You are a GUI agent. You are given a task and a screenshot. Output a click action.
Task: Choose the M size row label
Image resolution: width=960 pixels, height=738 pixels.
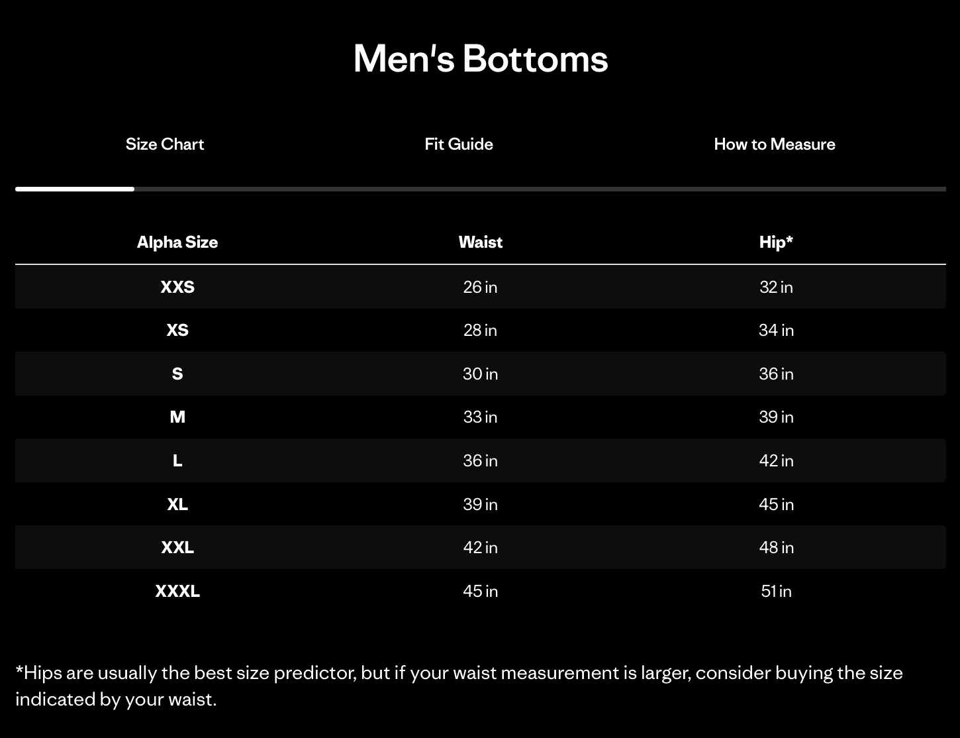pyautogui.click(x=177, y=417)
